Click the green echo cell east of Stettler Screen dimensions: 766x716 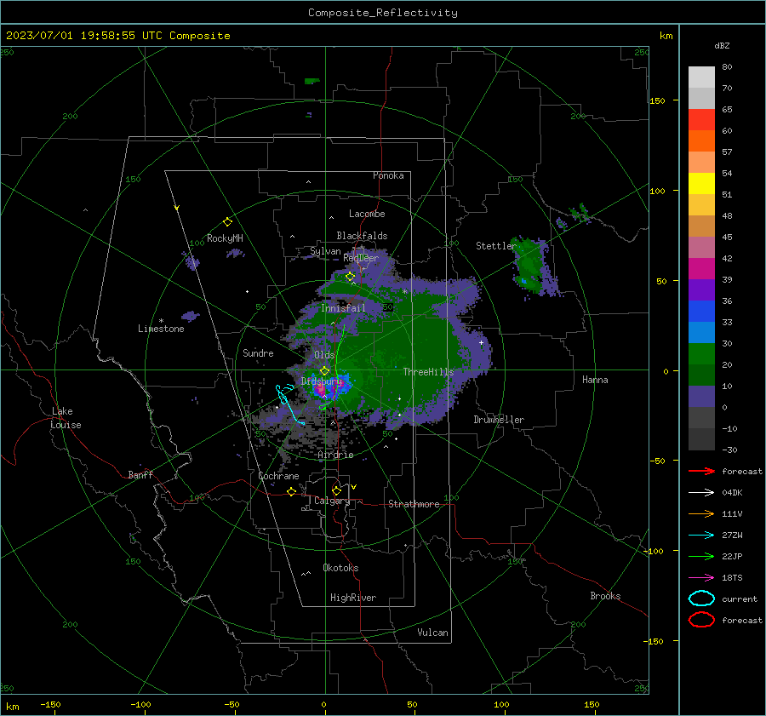[530, 265]
